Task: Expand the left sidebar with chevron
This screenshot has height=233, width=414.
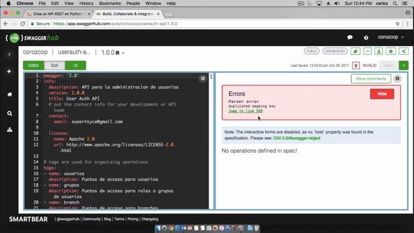Action: tap(9, 54)
